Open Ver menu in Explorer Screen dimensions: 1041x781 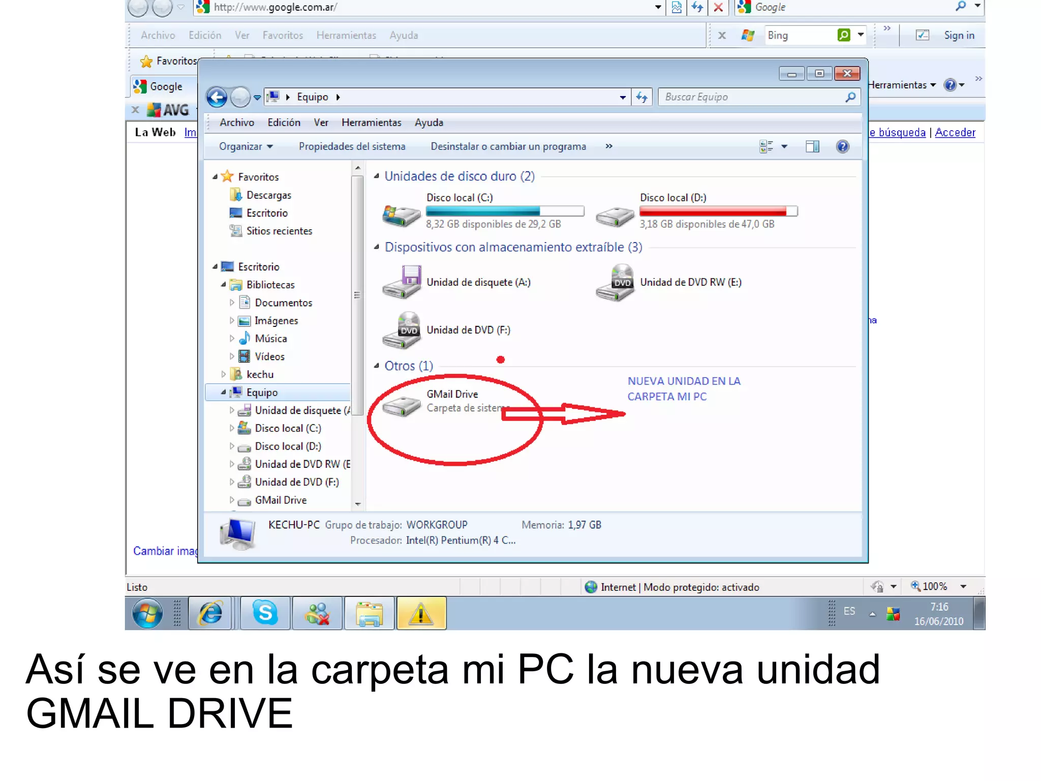point(321,123)
